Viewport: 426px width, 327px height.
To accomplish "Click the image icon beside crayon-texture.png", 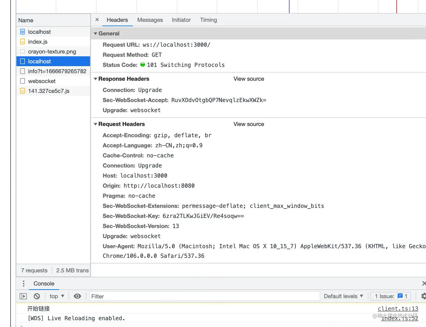I will (23, 52).
